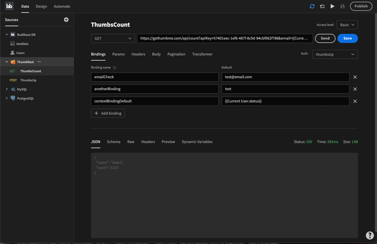Click the Budibase logo icon
Viewport: 377px width, 244px height.
(9, 6)
